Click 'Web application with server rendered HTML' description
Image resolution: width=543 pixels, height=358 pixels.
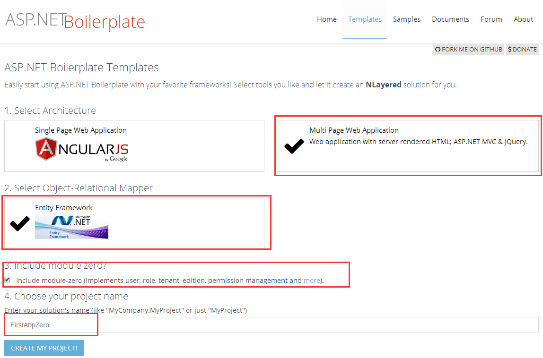tap(418, 142)
